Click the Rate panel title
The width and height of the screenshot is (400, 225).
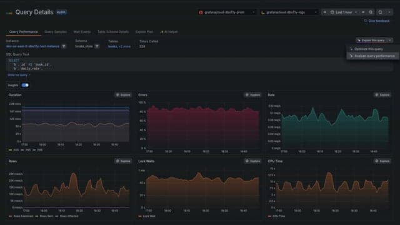(271, 95)
